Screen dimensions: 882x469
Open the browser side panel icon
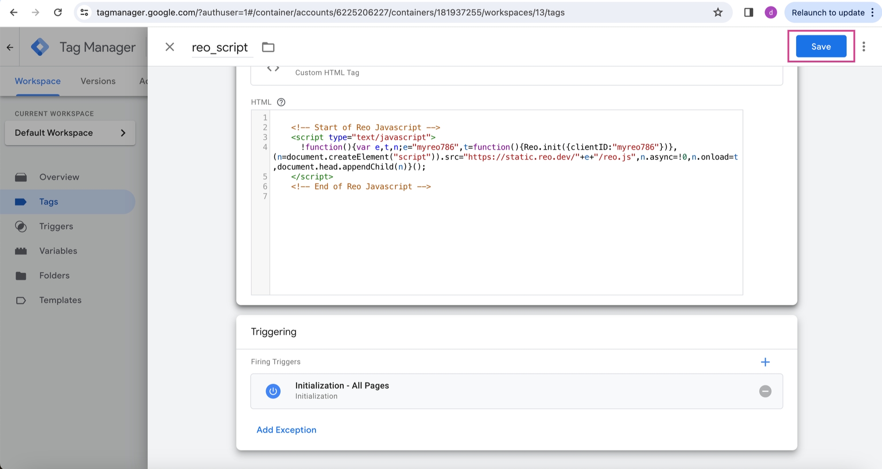(748, 12)
